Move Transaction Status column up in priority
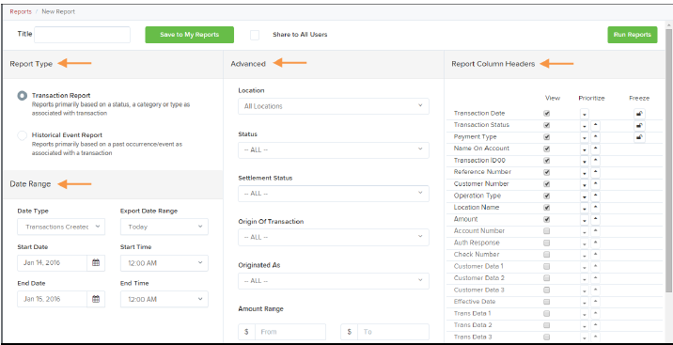 pos(595,126)
